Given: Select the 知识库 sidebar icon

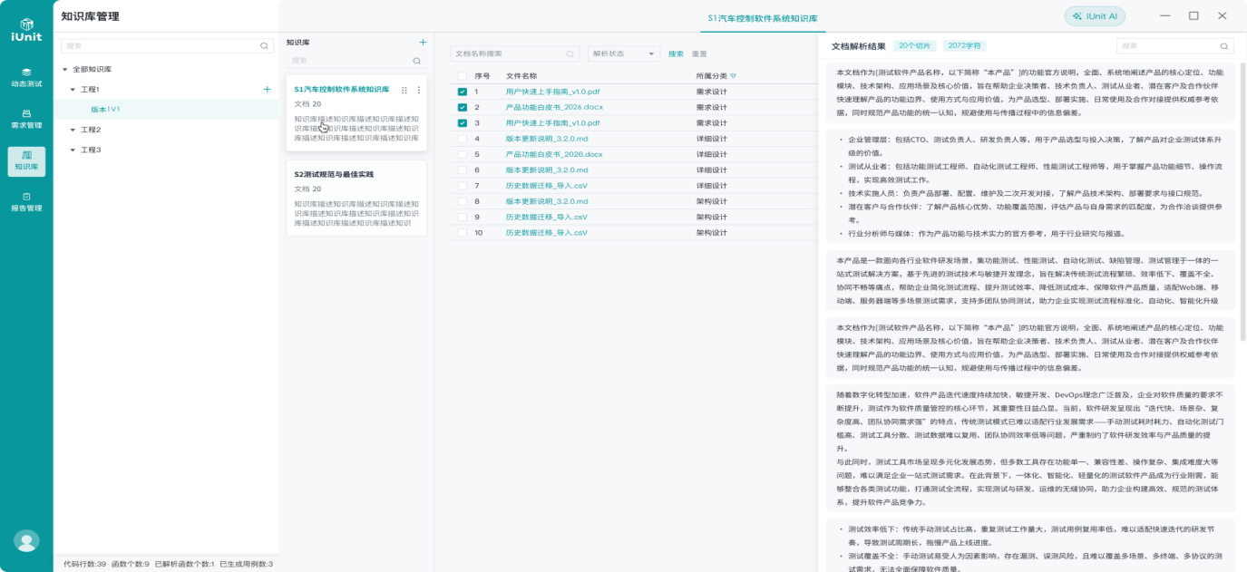Looking at the screenshot, I should click(x=26, y=160).
